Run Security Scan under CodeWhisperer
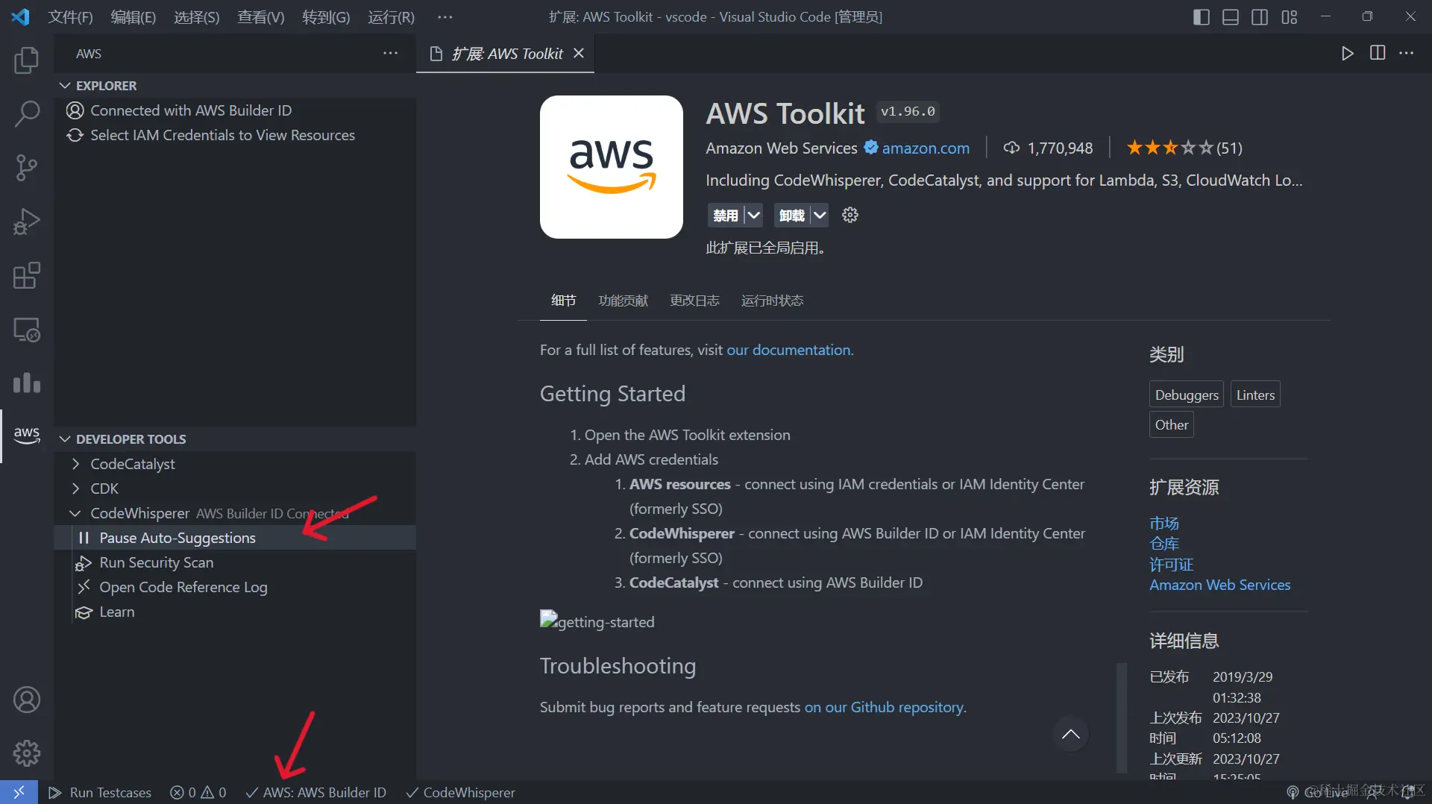Image resolution: width=1432 pixels, height=804 pixels. [235, 562]
